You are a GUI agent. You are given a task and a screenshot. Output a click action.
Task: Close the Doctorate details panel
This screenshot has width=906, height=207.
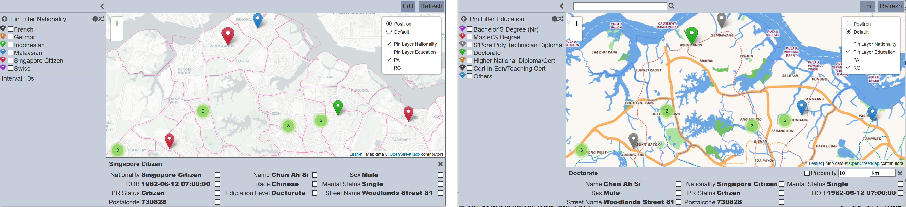tap(900, 173)
